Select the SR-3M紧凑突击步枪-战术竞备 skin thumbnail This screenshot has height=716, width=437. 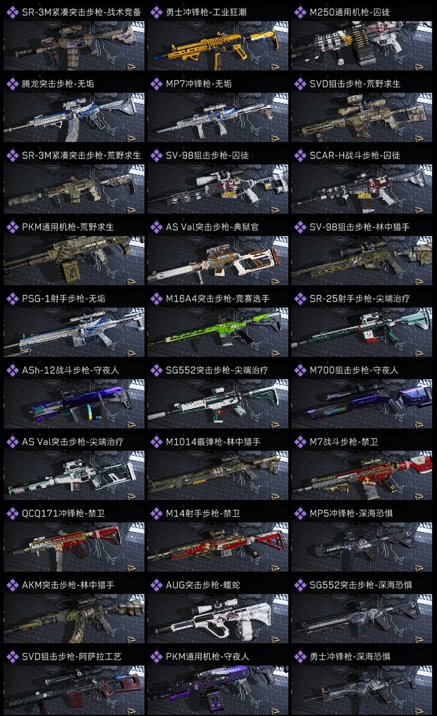(74, 46)
